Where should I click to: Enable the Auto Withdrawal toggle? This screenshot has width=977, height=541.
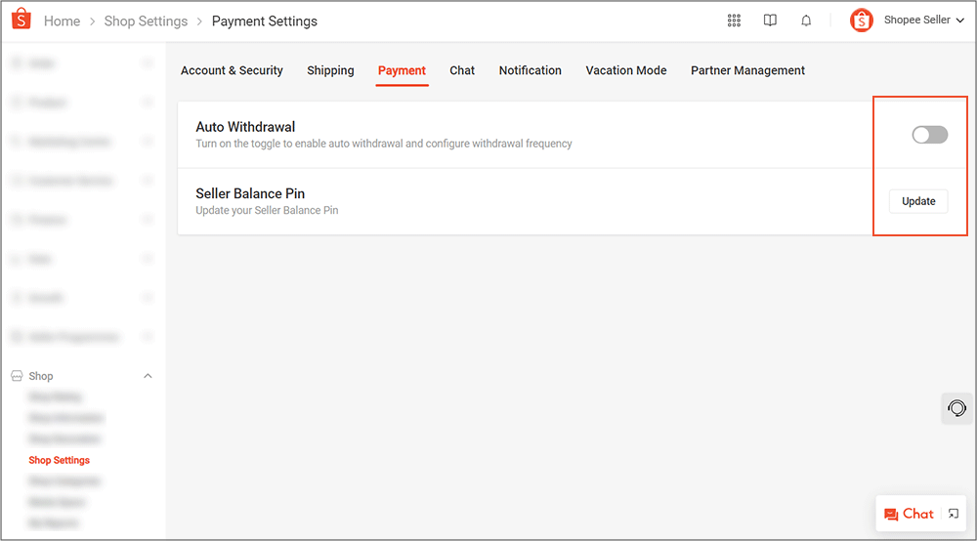tap(929, 135)
